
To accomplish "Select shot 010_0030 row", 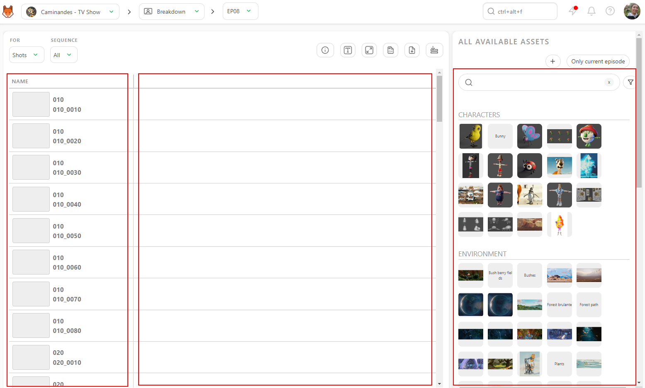I will click(x=68, y=168).
